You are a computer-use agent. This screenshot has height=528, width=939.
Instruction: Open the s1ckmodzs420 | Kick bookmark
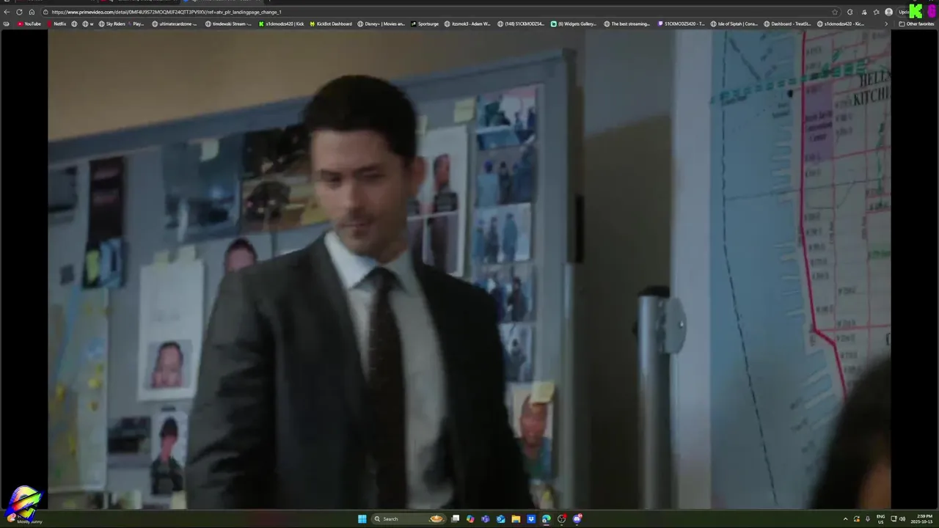281,23
